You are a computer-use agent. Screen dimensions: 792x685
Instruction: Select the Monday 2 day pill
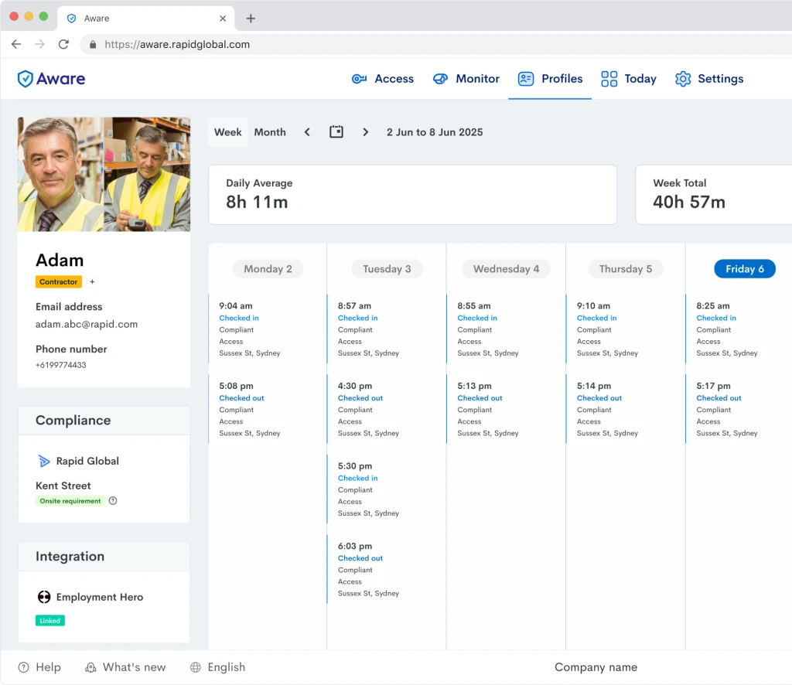[x=268, y=269]
